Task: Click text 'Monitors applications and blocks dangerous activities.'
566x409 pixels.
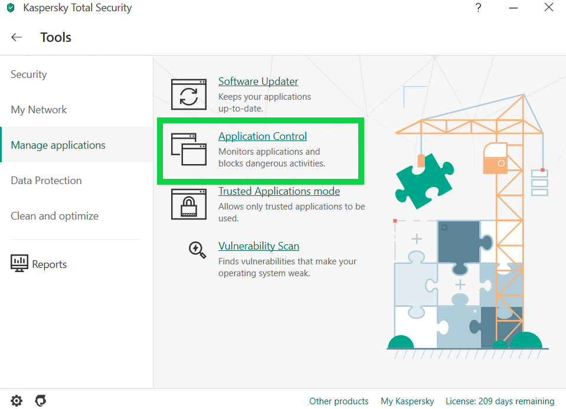Action: click(271, 158)
